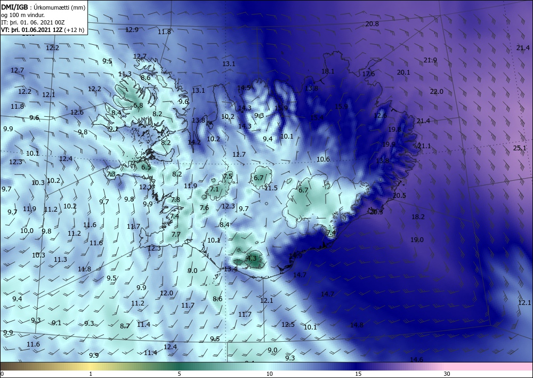Click the IT initial time 00Z line

(x=33, y=22)
